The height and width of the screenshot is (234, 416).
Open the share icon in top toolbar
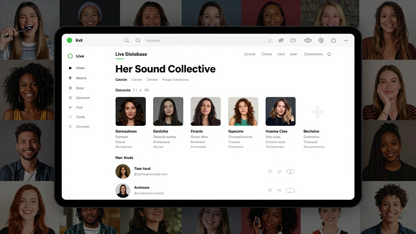point(308,40)
